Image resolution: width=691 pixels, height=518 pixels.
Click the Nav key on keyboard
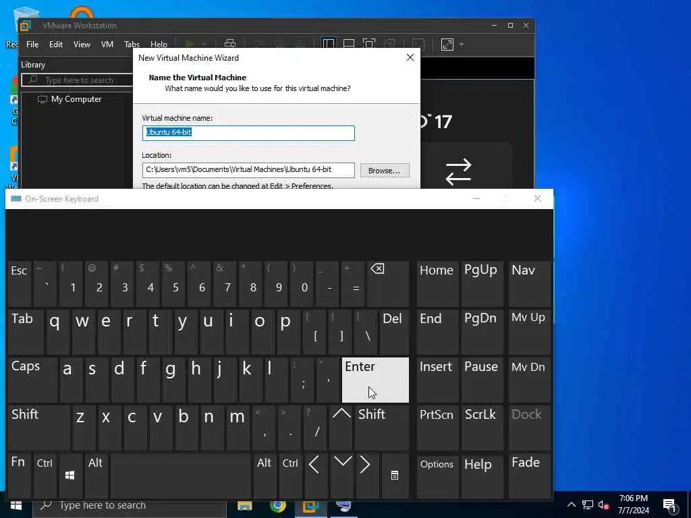point(530,283)
